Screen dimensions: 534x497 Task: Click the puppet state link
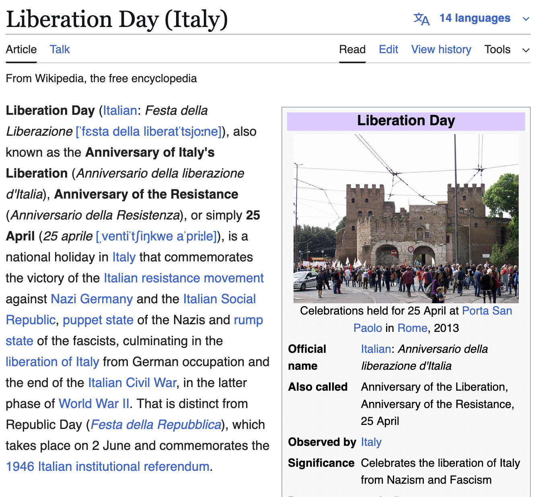pyautogui.click(x=98, y=320)
